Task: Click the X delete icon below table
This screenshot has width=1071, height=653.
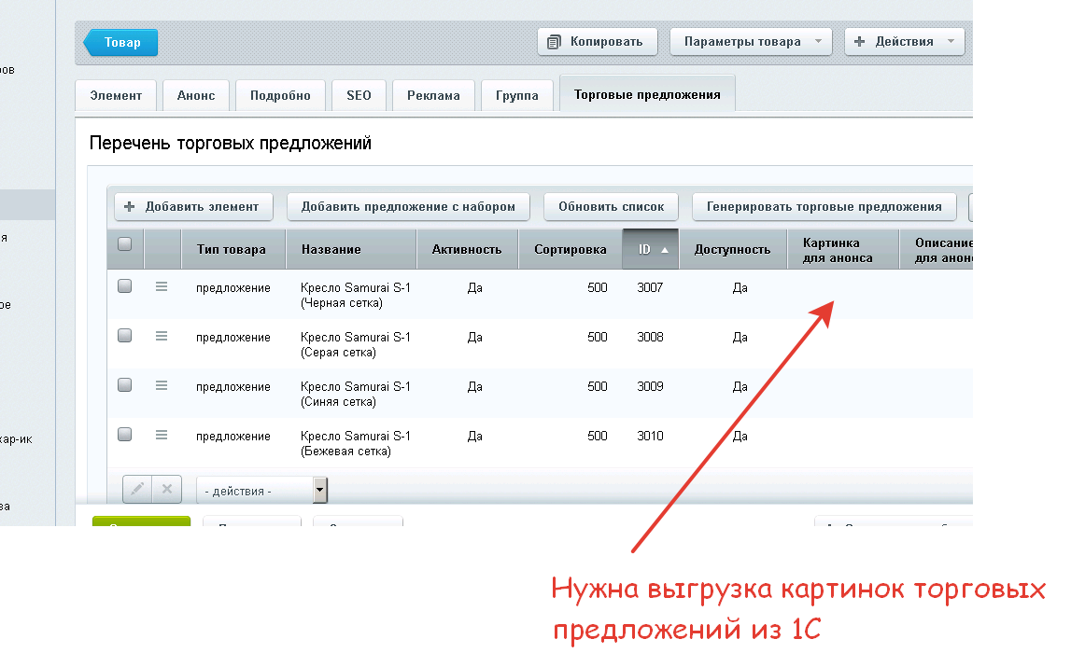Action: [x=166, y=489]
